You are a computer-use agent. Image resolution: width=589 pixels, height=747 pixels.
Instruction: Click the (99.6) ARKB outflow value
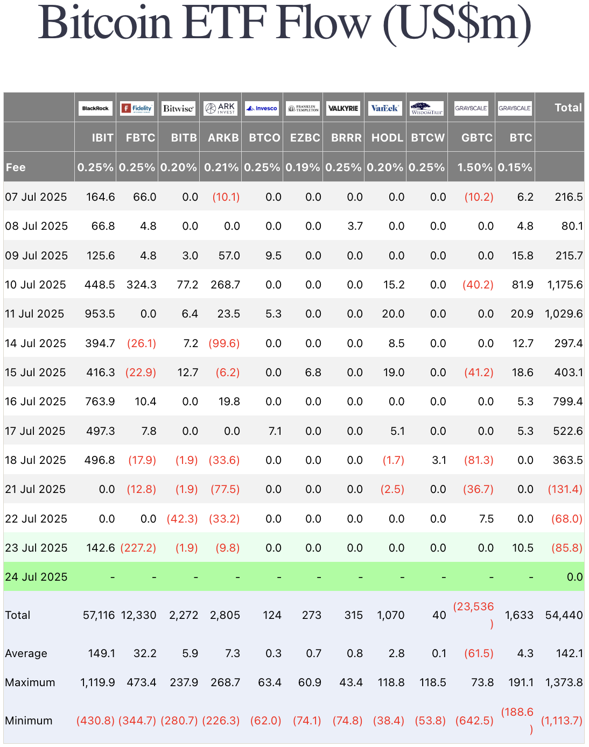point(224,343)
